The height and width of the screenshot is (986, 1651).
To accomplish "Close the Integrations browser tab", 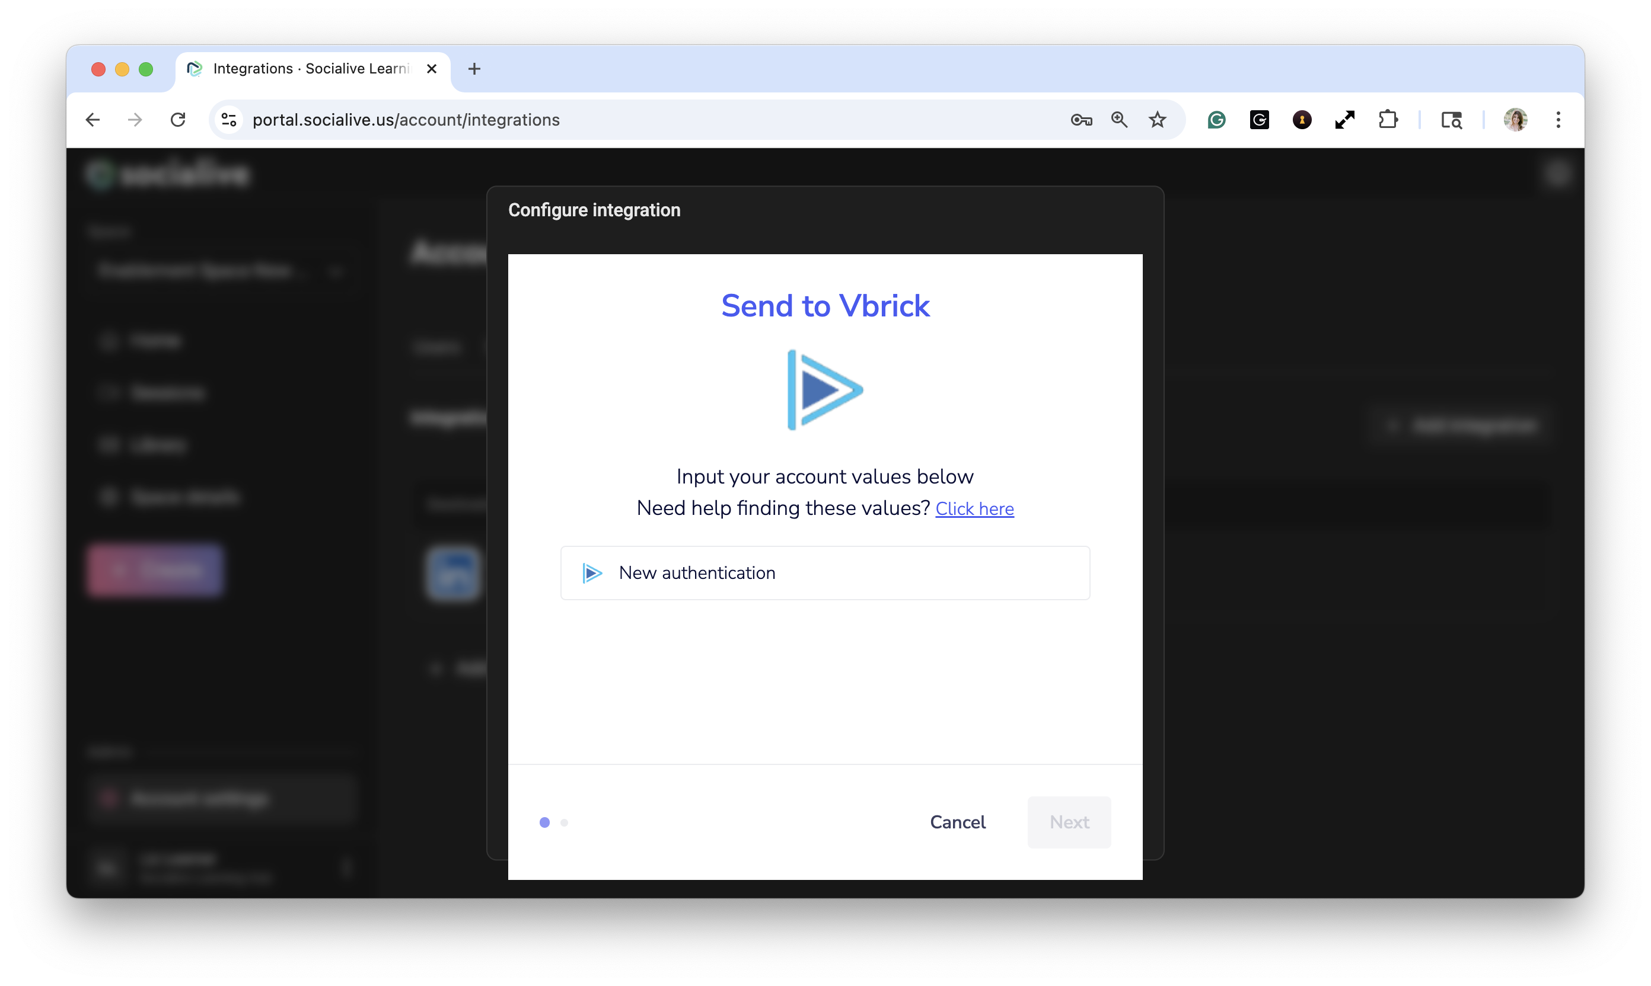I will click(x=432, y=69).
